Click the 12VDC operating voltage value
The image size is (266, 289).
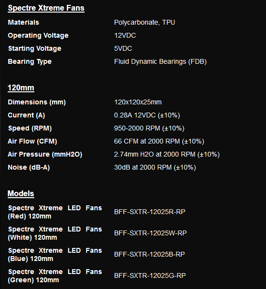click(125, 35)
